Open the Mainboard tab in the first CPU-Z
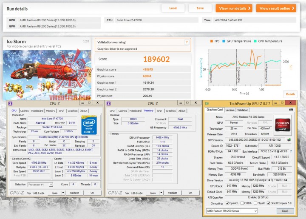Screen dimensions: 306x219 point(37,111)
